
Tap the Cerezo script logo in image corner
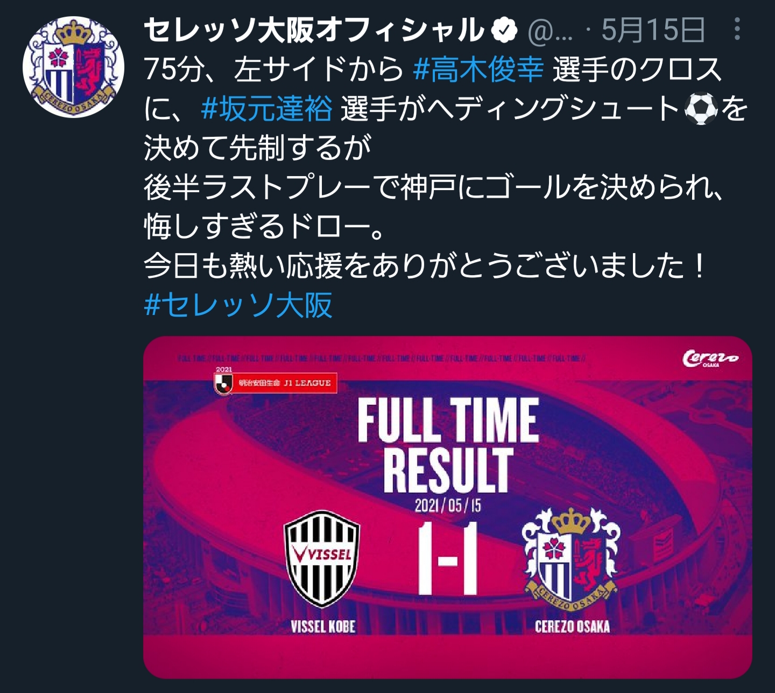(710, 358)
